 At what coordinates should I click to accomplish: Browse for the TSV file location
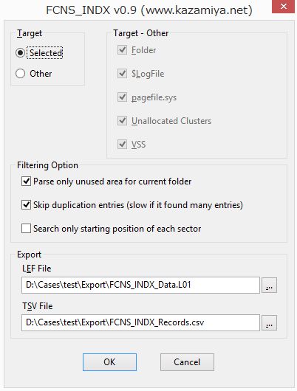(269, 322)
